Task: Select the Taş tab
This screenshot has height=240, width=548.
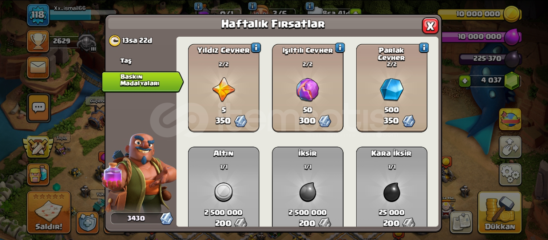Action: pyautogui.click(x=126, y=61)
